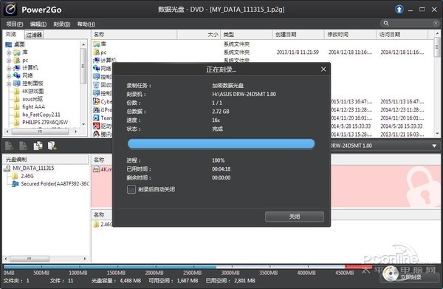Click the 2.46G folder icon in lower list
443x289 pixels.
[x=96, y=224]
